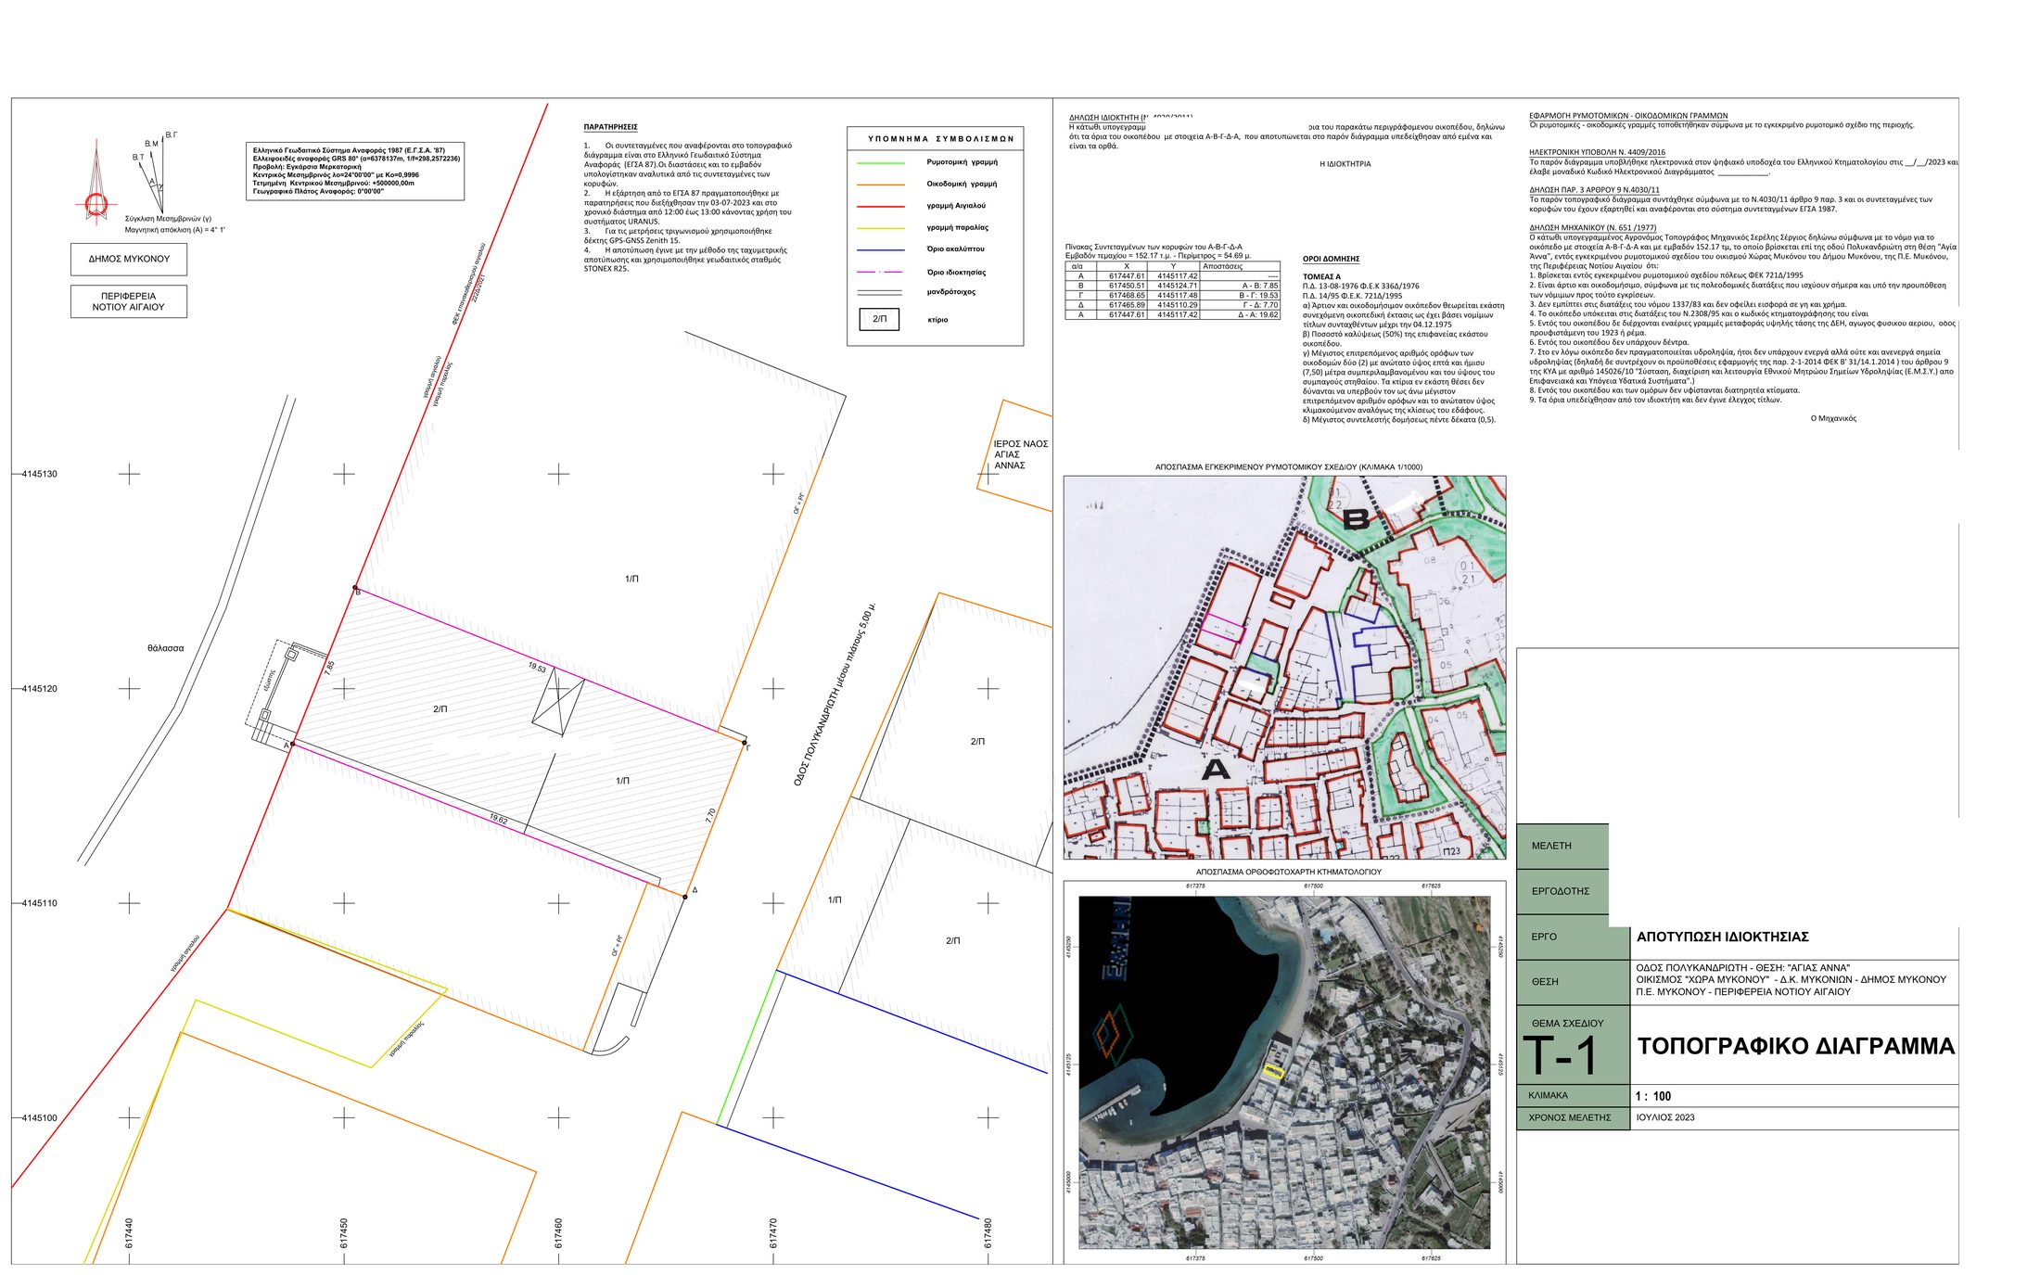Click the 7.70 boundary dimension
Image resolution: width=2040 pixels, height=1275 pixels.
coord(710,815)
